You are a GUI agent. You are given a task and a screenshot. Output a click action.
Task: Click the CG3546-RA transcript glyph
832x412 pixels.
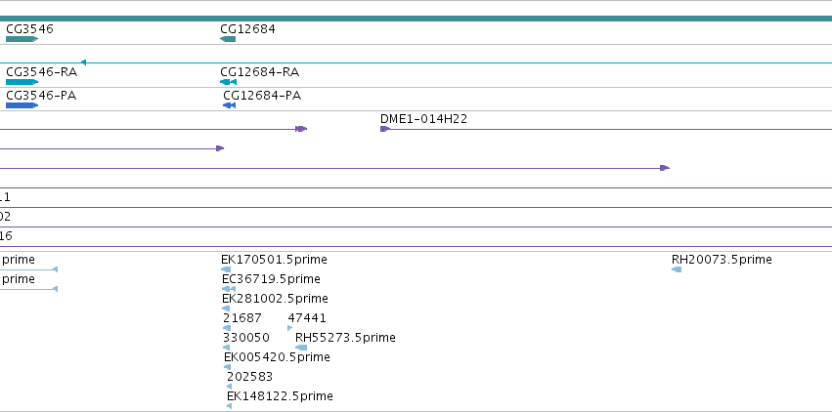22,82
